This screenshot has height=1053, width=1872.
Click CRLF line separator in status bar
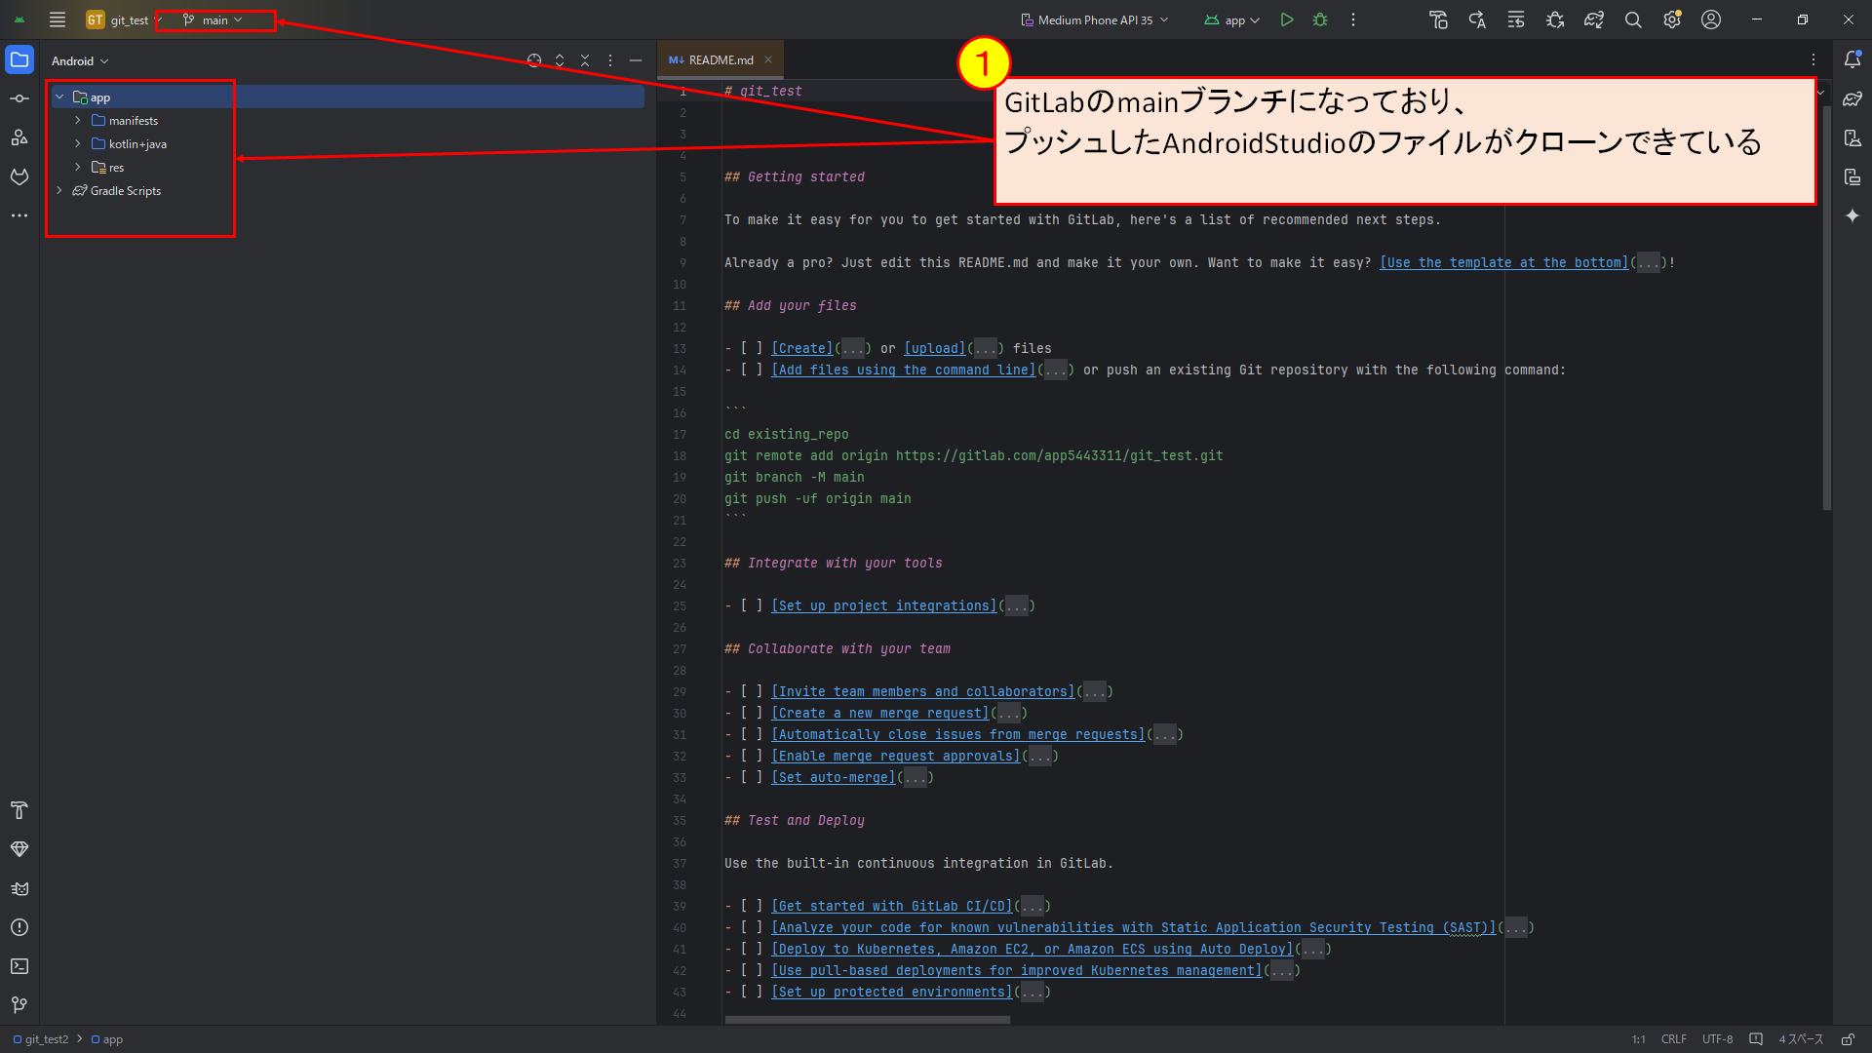pos(1674,1039)
